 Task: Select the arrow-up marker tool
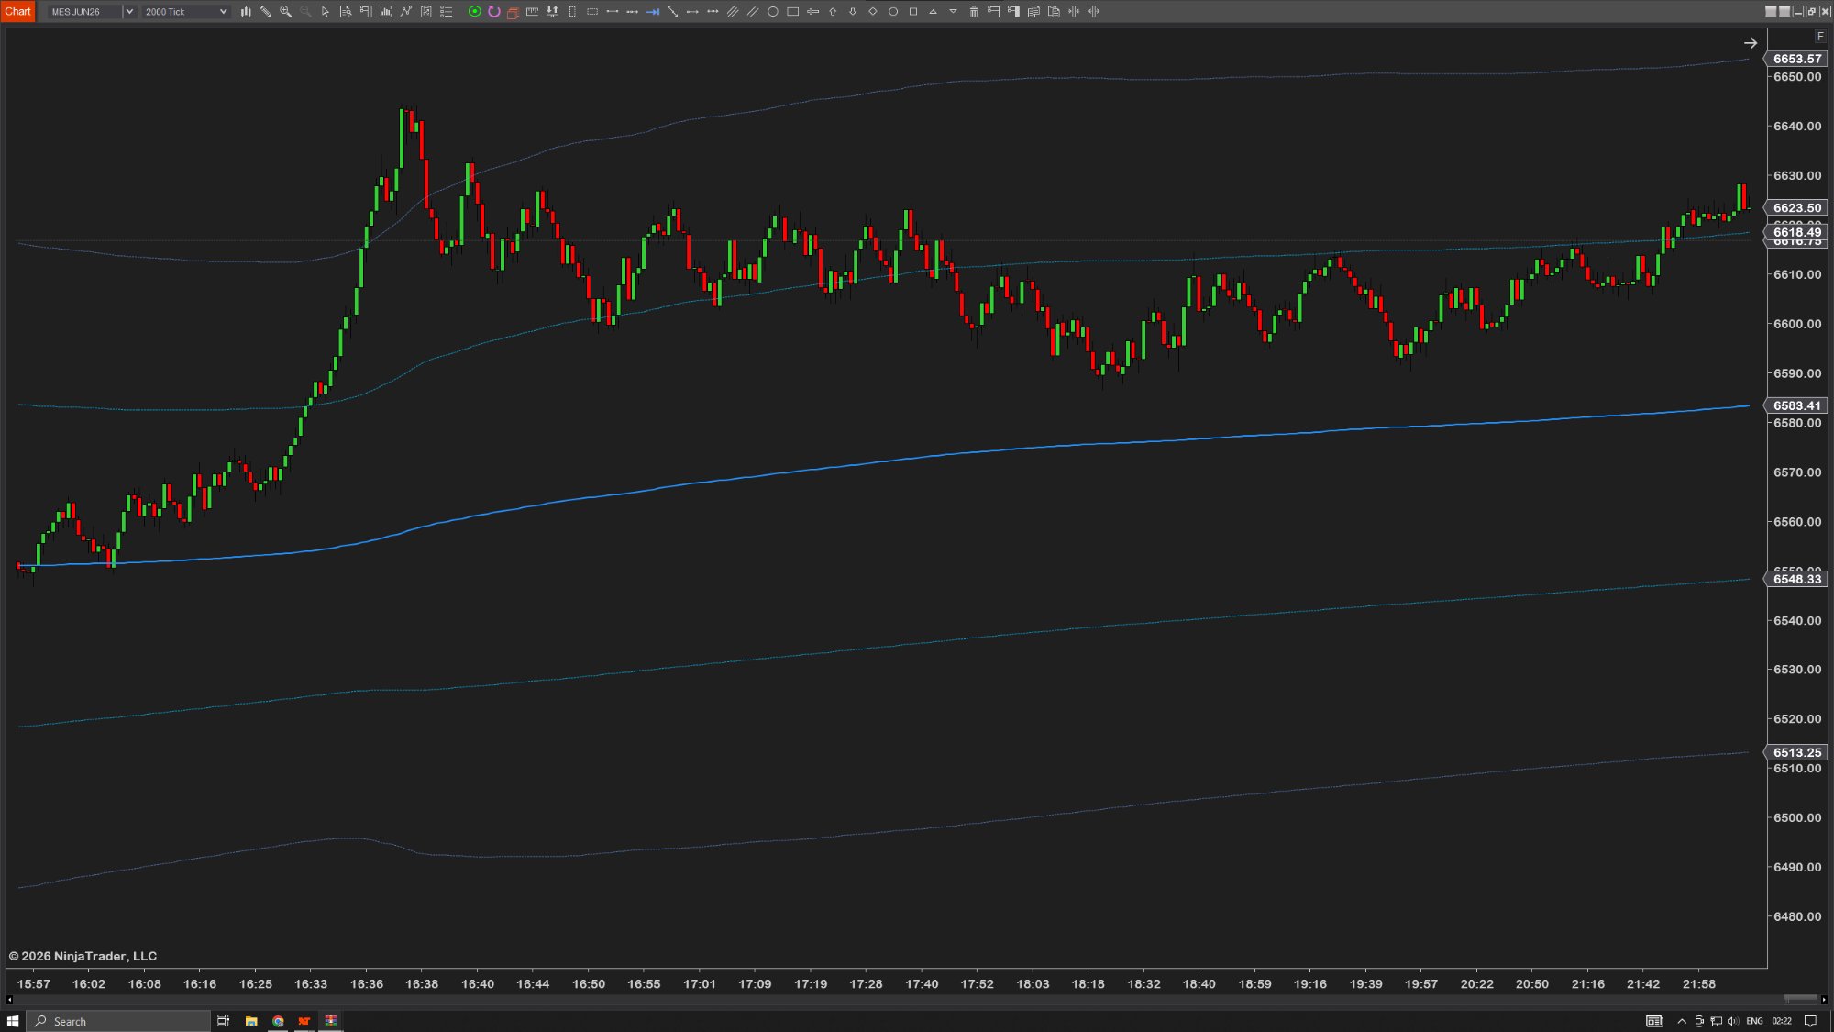[833, 12]
